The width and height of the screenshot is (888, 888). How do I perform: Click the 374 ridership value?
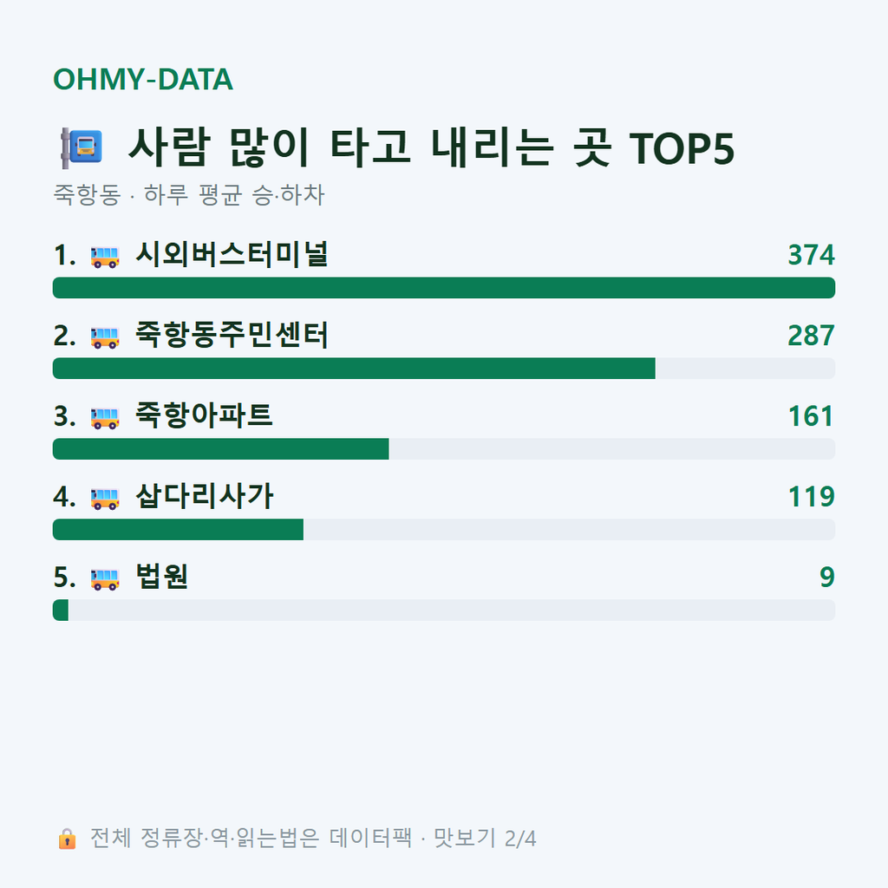(x=811, y=255)
